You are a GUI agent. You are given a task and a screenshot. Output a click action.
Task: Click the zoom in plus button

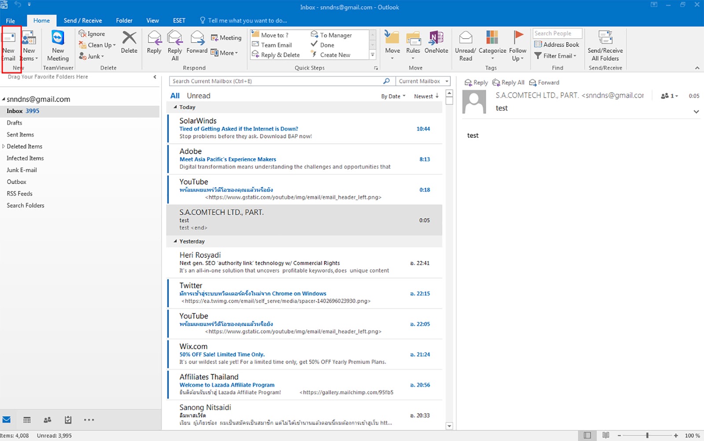click(x=676, y=435)
